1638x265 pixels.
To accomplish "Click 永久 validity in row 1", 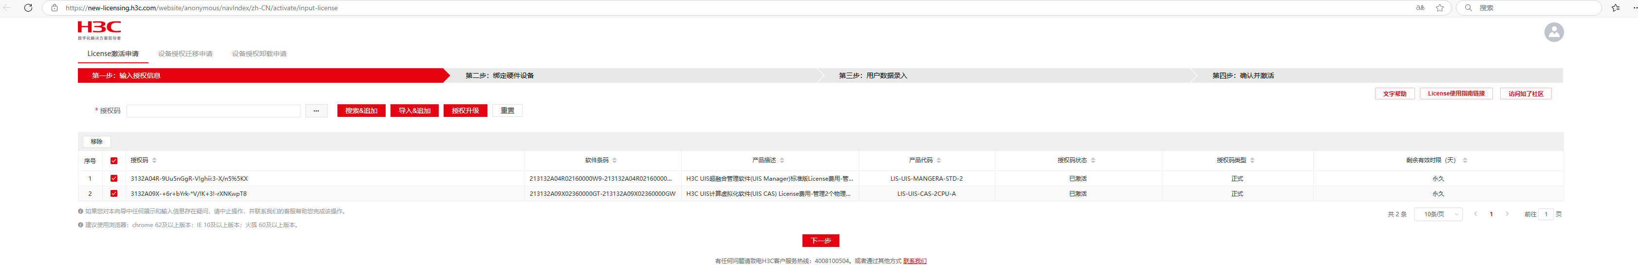I will coord(1438,179).
